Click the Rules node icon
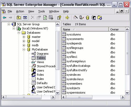Image resolution: width=131 pixels, height=107 pixels. 34,79
